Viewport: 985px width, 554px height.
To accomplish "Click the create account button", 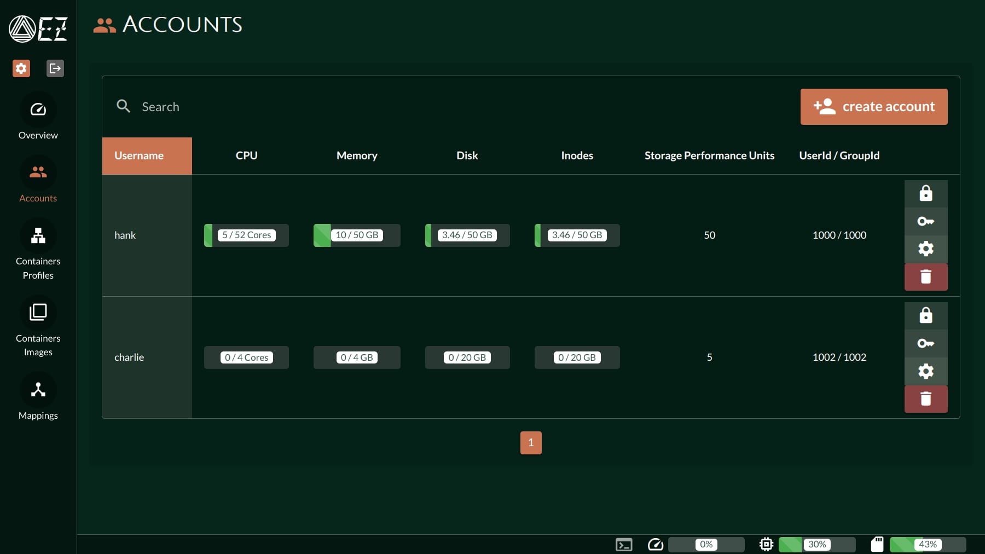I will (x=873, y=107).
